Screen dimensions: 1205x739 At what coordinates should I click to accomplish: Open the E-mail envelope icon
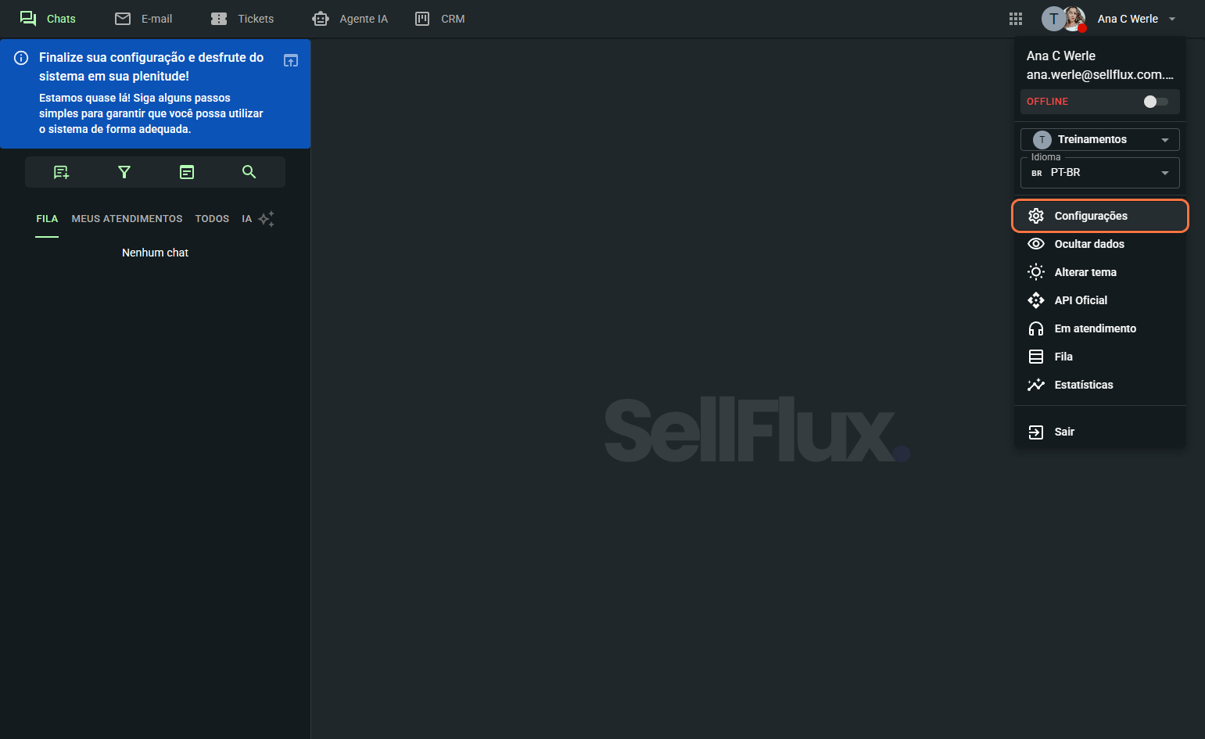point(123,19)
